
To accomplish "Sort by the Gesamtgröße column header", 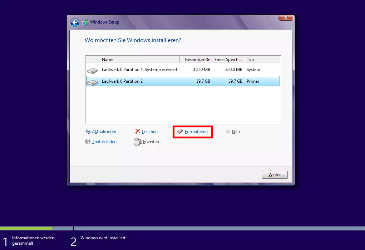I will tap(196, 60).
